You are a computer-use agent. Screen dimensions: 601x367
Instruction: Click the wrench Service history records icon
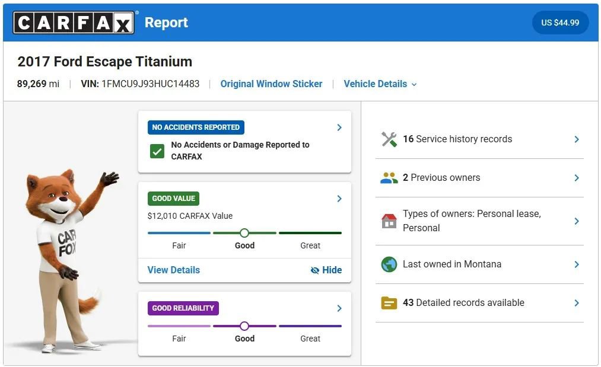tap(390, 139)
